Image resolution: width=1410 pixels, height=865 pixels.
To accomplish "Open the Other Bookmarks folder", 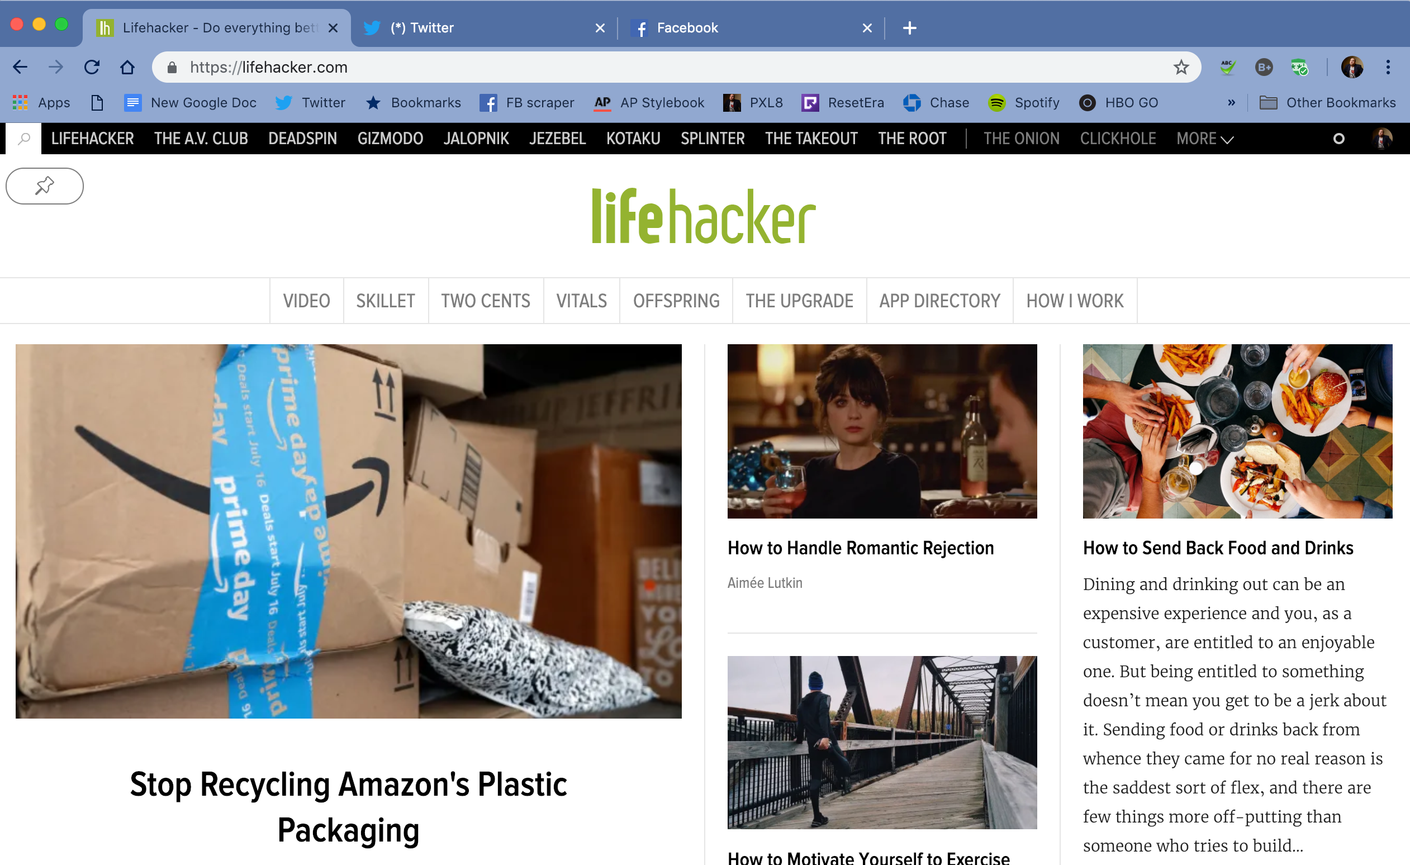I will coord(1328,102).
